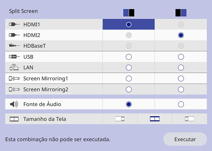Click the USB source icon
Viewport: 212px width, 151px height.
[14, 57]
